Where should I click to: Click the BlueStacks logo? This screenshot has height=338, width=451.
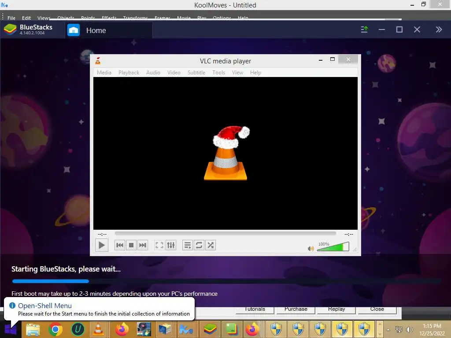click(x=10, y=29)
